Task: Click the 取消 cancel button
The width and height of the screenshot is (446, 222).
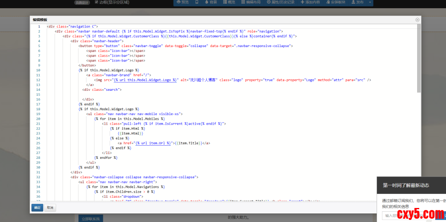Action: [x=50, y=208]
